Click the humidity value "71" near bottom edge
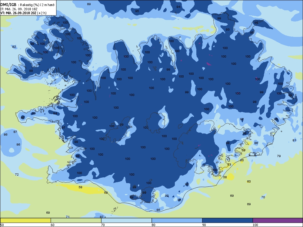The width and height of the screenshot is (303, 227). [x=68, y=217]
